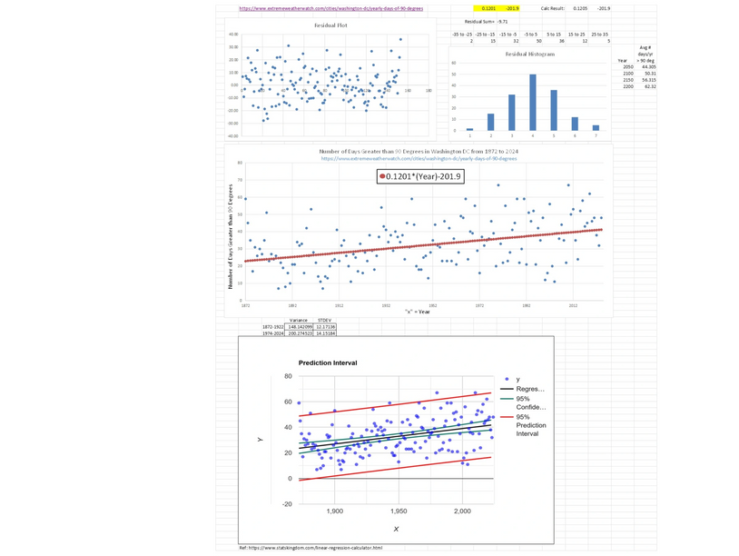
Task: Click the tallest bar in Residual Histogram
Action: point(534,100)
